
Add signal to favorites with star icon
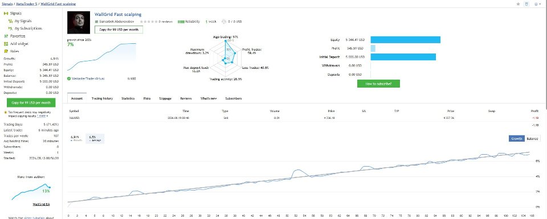pos(518,4)
